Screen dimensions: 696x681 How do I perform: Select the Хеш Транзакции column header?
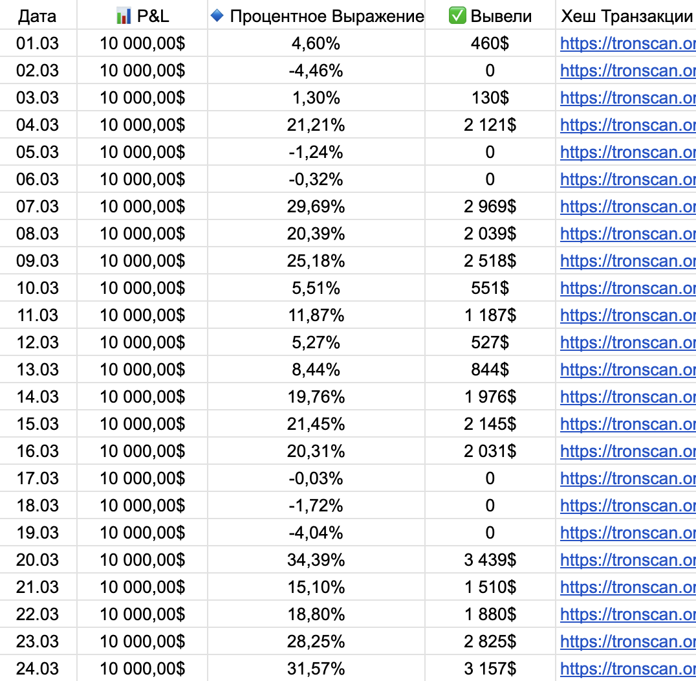[626, 16]
